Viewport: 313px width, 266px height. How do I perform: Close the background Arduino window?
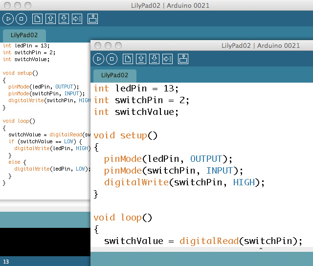coord(7,5)
